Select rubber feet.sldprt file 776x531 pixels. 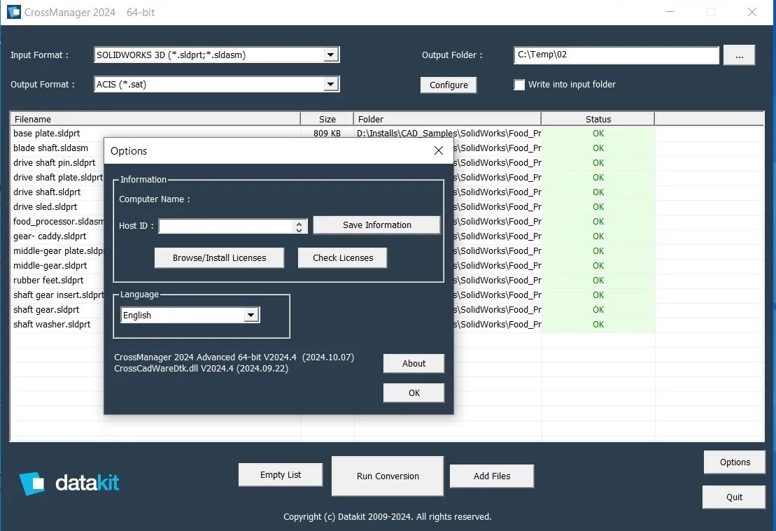pos(48,280)
